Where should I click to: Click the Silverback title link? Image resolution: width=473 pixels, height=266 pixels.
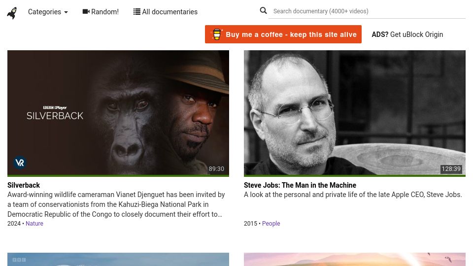click(x=24, y=185)
